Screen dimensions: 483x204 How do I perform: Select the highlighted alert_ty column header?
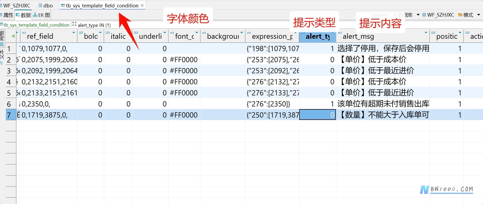pyautogui.click(x=318, y=36)
